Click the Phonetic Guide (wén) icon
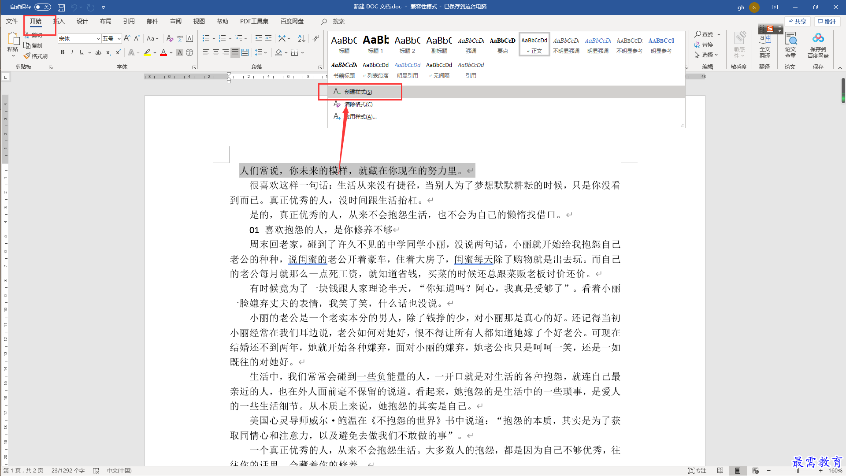Screen dimensions: 846x476 180,38
